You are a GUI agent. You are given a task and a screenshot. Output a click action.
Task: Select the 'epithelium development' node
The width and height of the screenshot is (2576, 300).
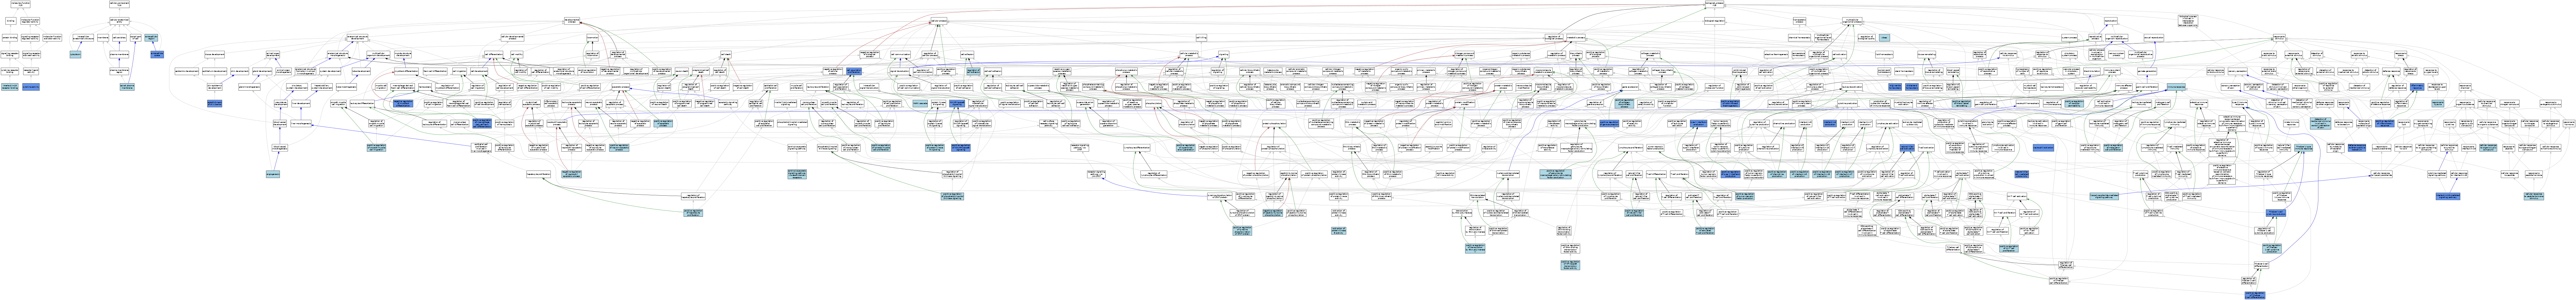pos(215,71)
